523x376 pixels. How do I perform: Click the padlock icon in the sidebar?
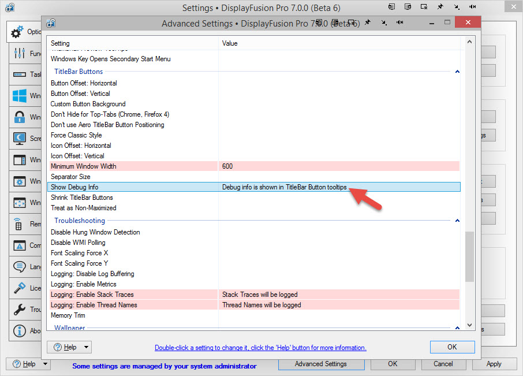(x=20, y=117)
